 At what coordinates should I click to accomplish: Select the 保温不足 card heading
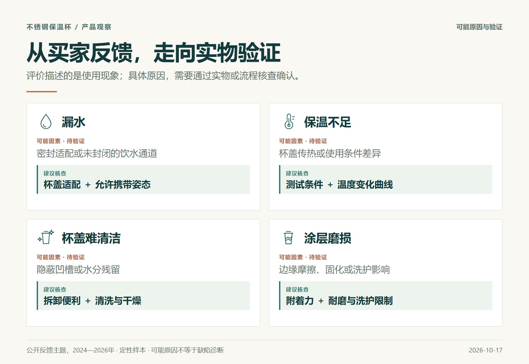coord(327,122)
